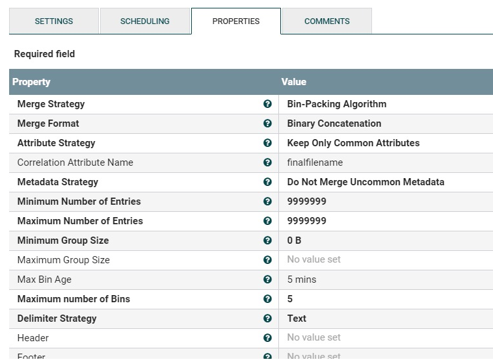Click help icon next to Merge Strategy

[x=267, y=104]
